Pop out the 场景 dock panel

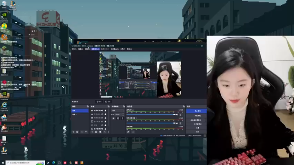point(87,106)
